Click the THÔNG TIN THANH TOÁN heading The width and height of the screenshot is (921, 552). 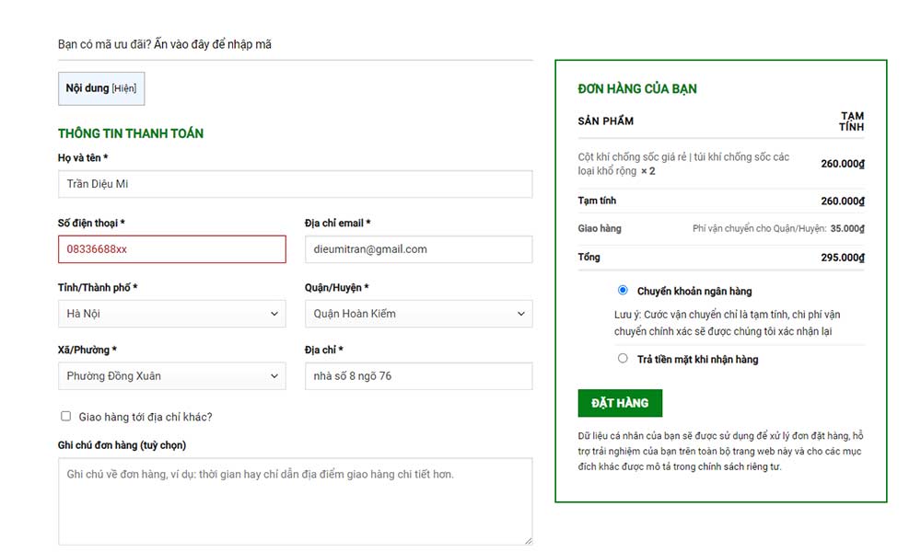[x=131, y=132]
